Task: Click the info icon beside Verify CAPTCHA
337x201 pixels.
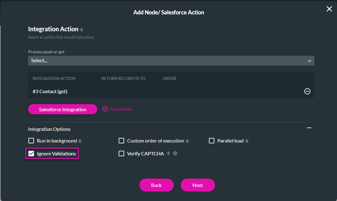Action: (x=168, y=154)
